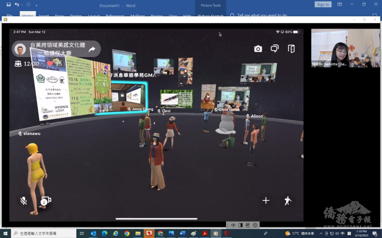Select the room host avatar profile picture

pos(20,49)
